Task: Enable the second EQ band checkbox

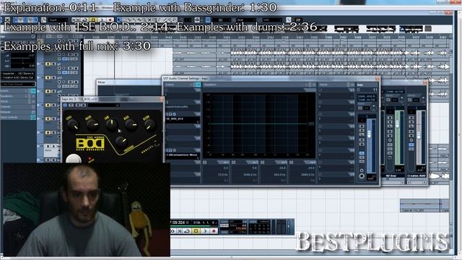Action: coord(234,162)
